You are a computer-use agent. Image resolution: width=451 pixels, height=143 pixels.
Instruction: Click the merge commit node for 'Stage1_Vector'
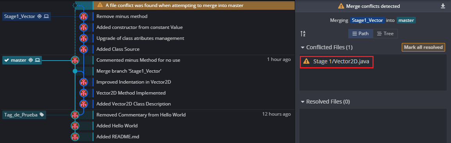pos(75,71)
